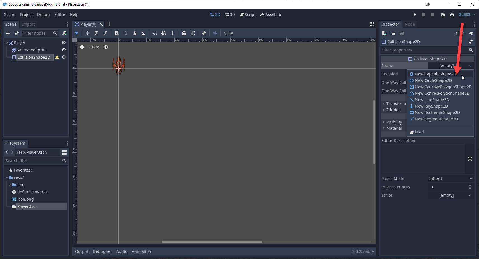Toggle visibility of CollisionShape2D node

click(64, 57)
